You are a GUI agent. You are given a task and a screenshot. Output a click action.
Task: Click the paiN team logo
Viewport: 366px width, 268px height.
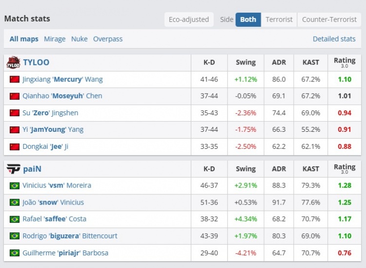pyautogui.click(x=13, y=169)
